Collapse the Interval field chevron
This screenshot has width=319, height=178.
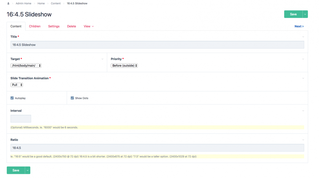pos(303,111)
